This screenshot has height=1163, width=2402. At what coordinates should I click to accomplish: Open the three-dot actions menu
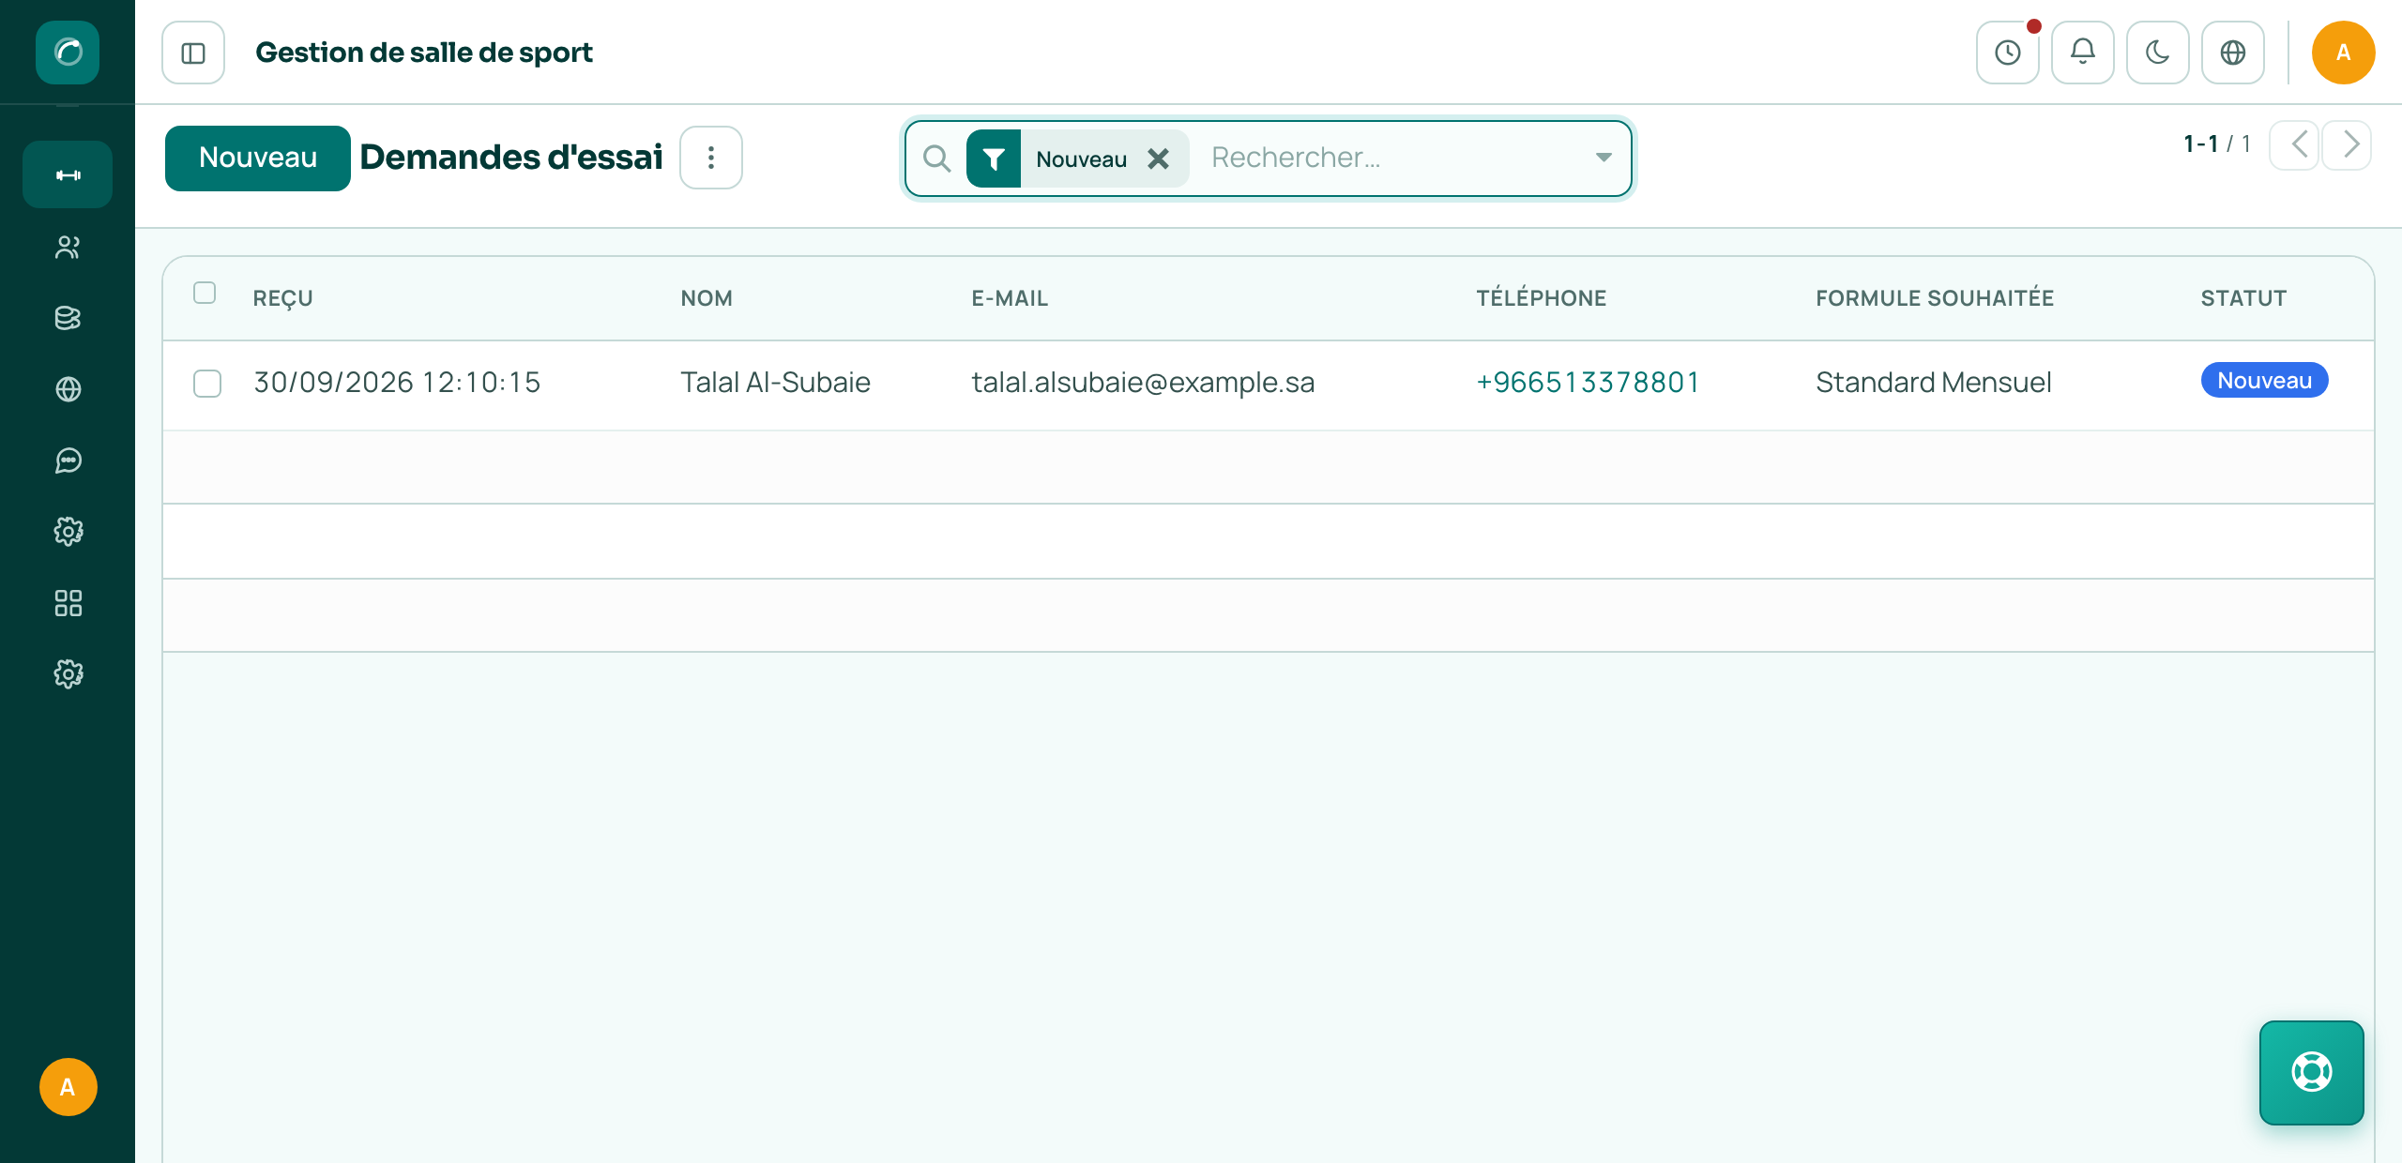[711, 158]
